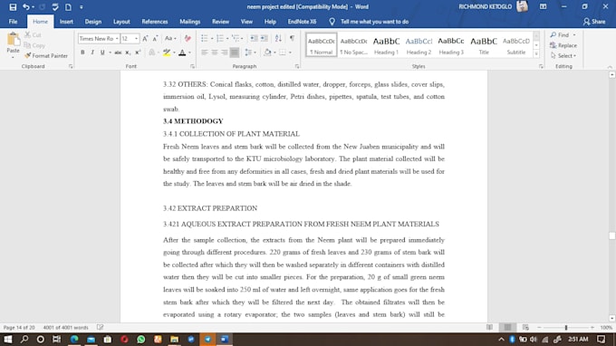Apply the Title style

click(x=484, y=45)
